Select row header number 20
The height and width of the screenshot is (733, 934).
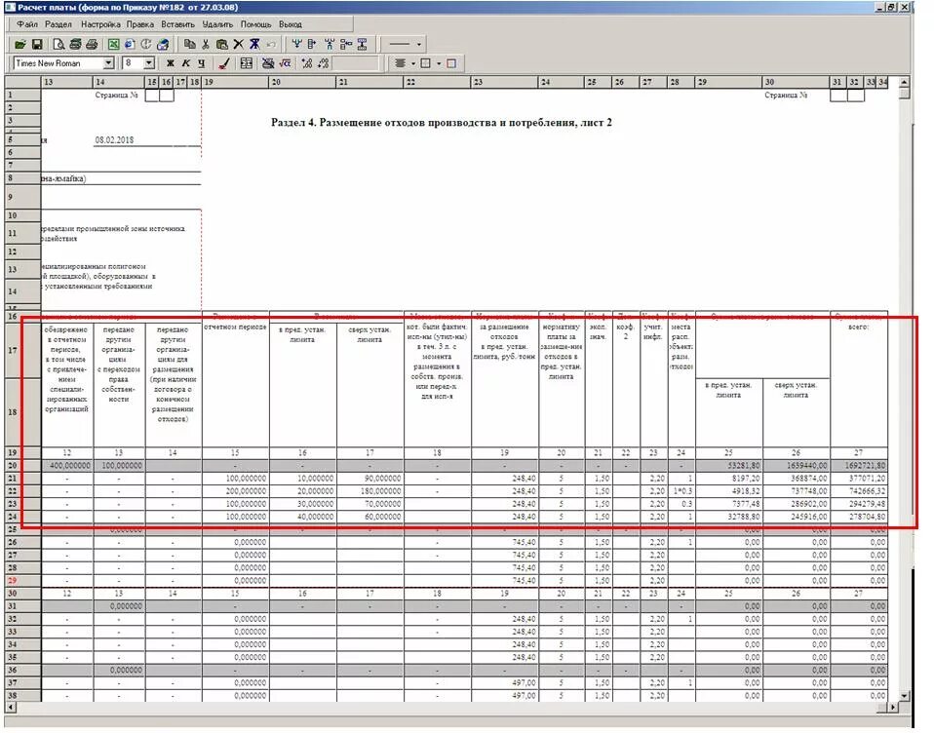tap(22, 466)
